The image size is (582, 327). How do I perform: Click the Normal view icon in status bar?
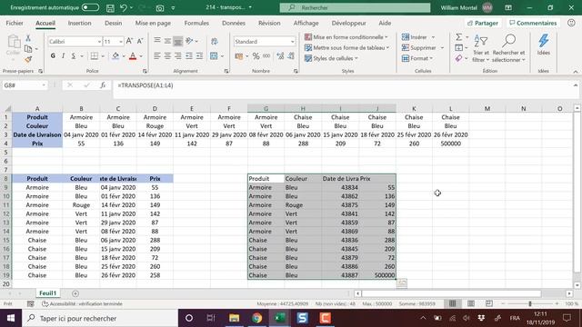(x=453, y=303)
